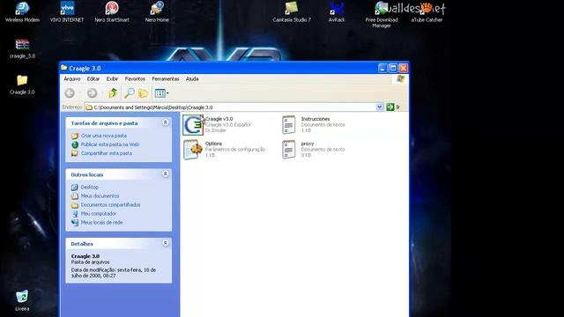
Task: Collapse the Outros locais panel
Action: 166,174
